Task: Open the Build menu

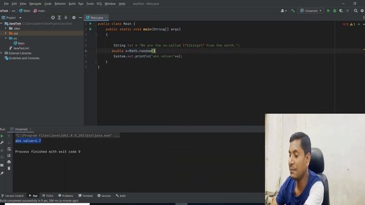Action: [x=72, y=4]
